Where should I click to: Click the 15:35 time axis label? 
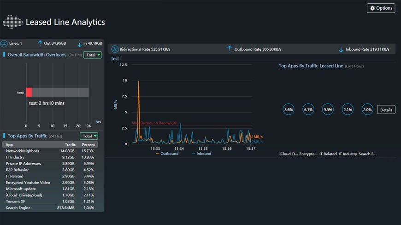[203, 148]
